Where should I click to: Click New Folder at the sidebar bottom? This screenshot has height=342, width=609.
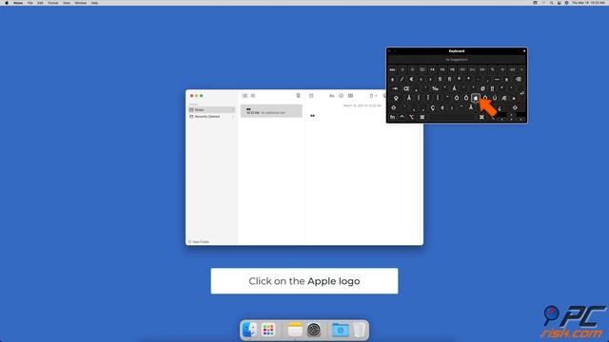tap(199, 241)
